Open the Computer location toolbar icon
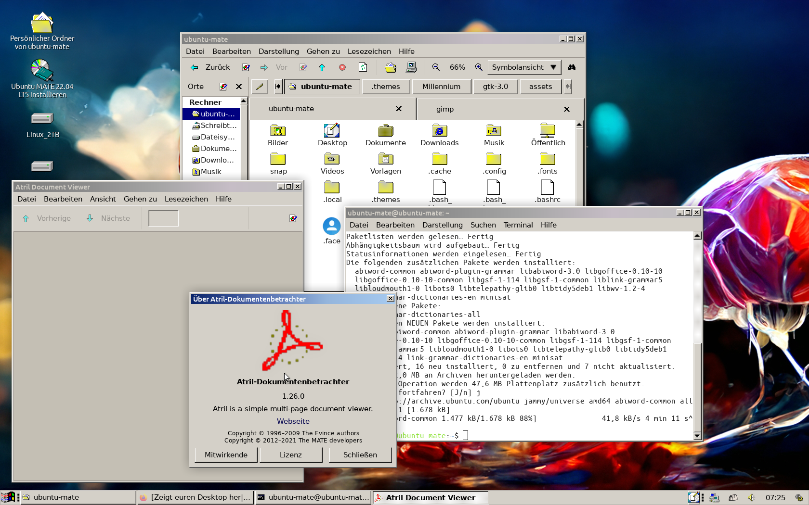 [411, 67]
